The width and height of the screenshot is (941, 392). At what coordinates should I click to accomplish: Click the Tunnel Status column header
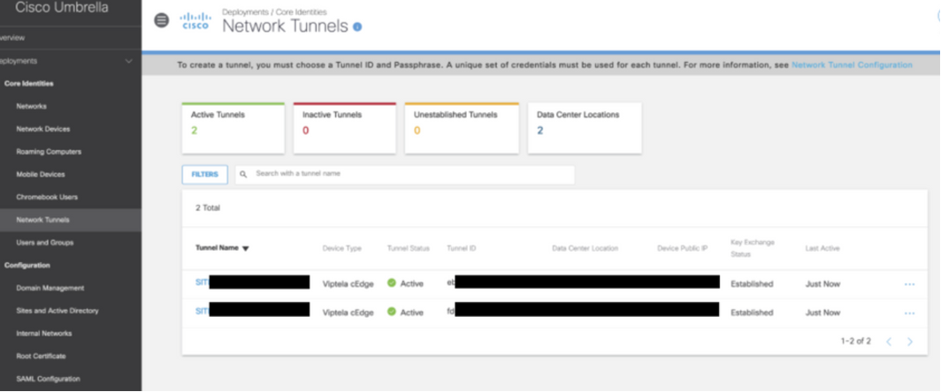point(409,249)
